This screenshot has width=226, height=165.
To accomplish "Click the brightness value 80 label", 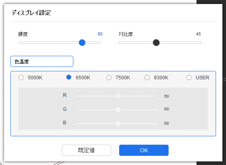I will [x=100, y=34].
